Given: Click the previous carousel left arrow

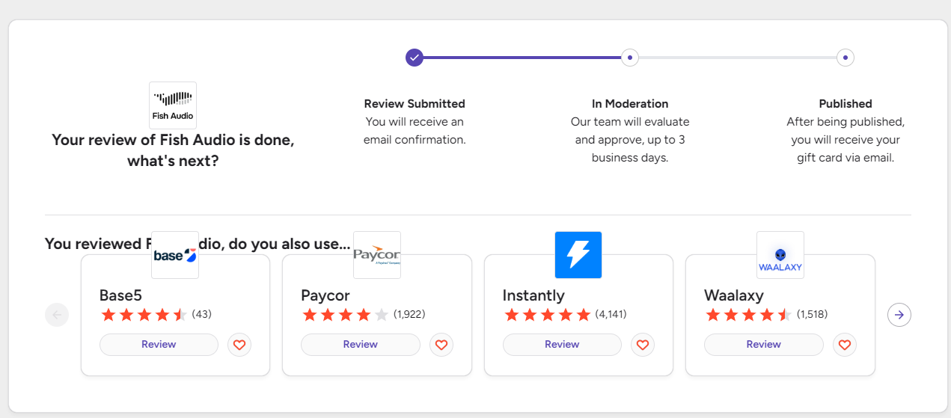Looking at the screenshot, I should 57,315.
